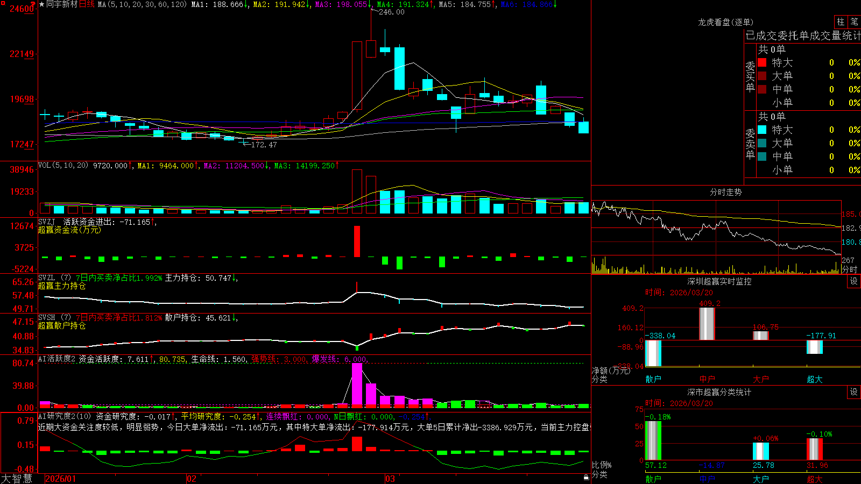
Task: Click the SVSH (7) indicator label
Action: click(54, 317)
